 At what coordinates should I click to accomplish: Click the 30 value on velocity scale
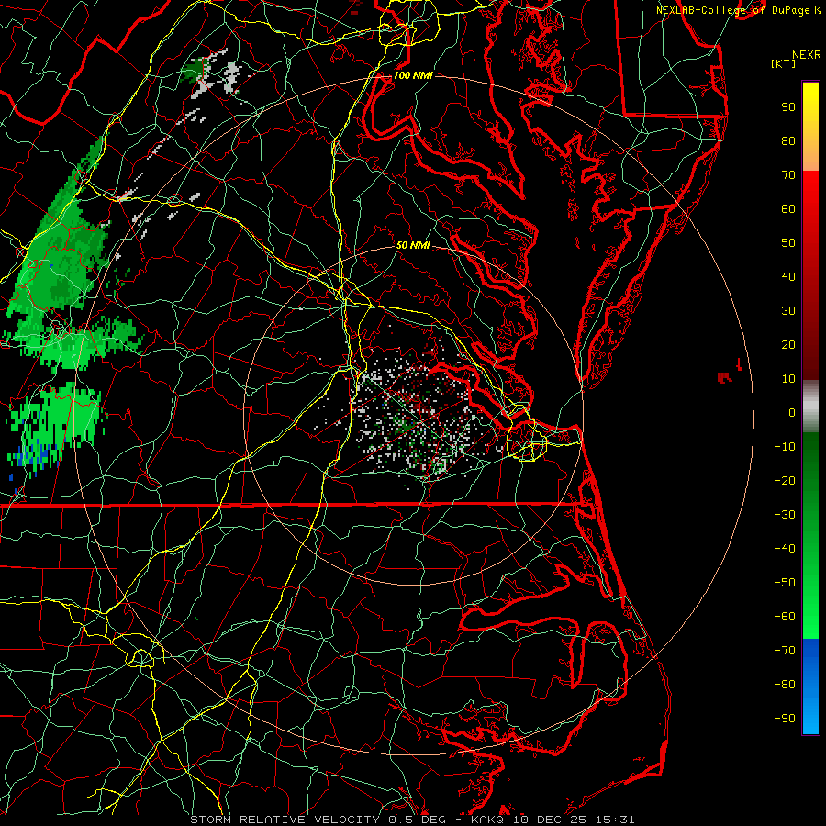[x=788, y=311]
